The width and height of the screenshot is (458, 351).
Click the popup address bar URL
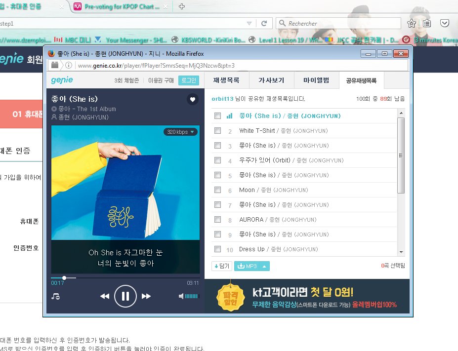click(x=156, y=66)
